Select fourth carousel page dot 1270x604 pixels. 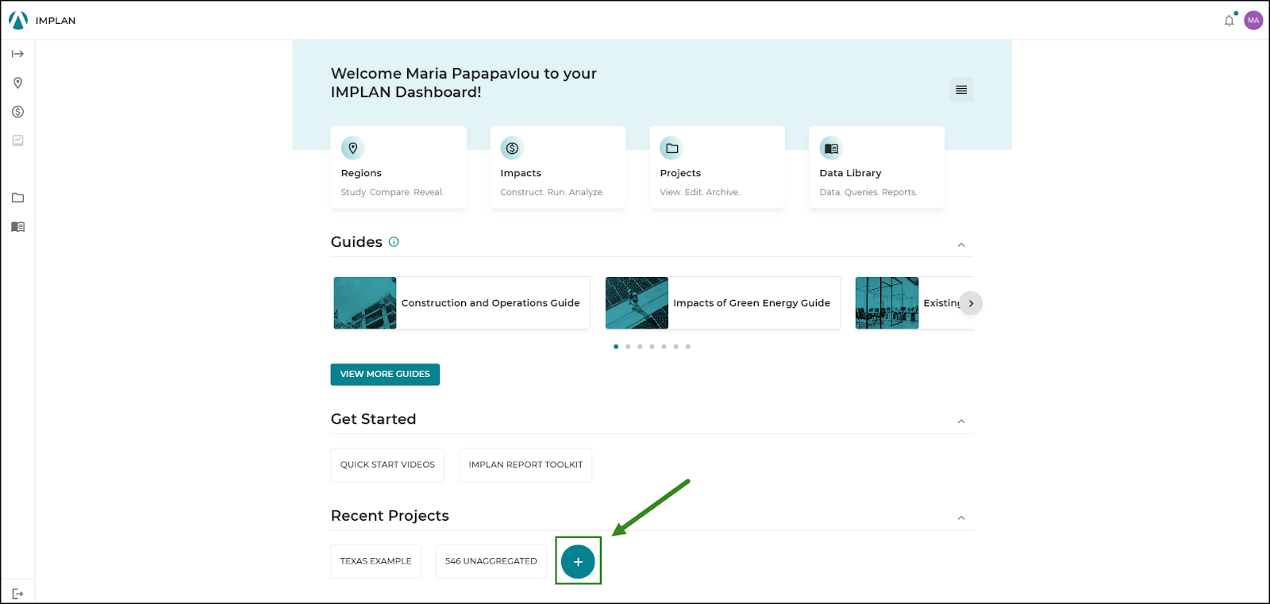[x=652, y=347]
